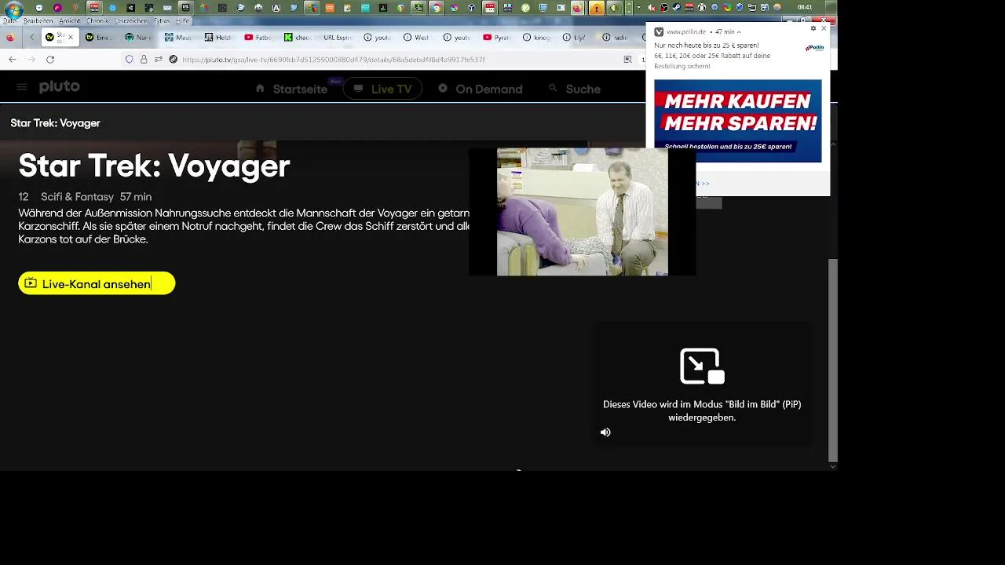
Task: Switch to the 'URL Expir' tab
Action: pyautogui.click(x=338, y=37)
